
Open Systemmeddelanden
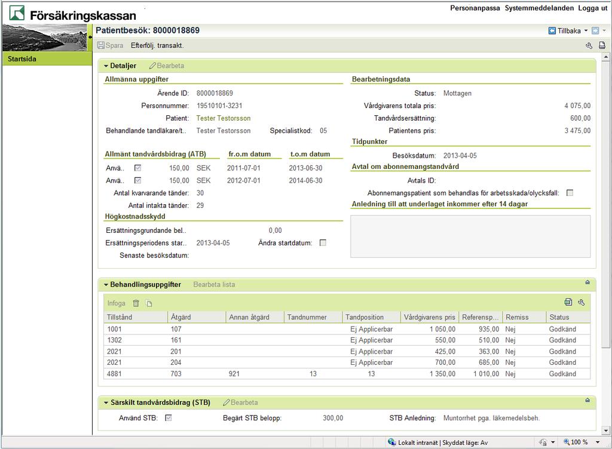pos(540,8)
